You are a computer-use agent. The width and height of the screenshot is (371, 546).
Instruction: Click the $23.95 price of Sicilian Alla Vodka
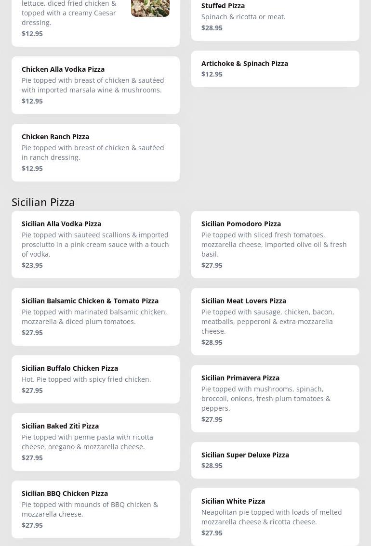pyautogui.click(x=32, y=265)
